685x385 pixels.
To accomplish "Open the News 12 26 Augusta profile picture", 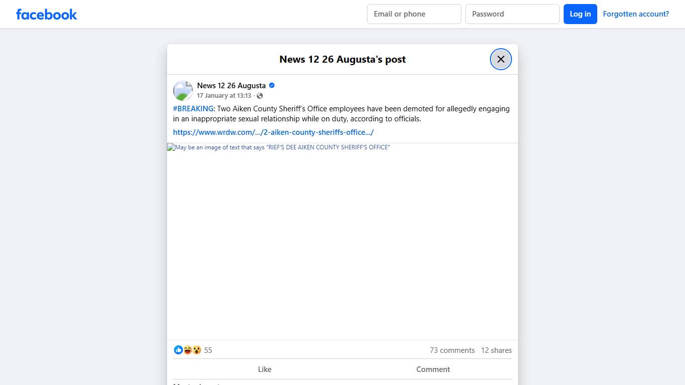I will (x=183, y=91).
